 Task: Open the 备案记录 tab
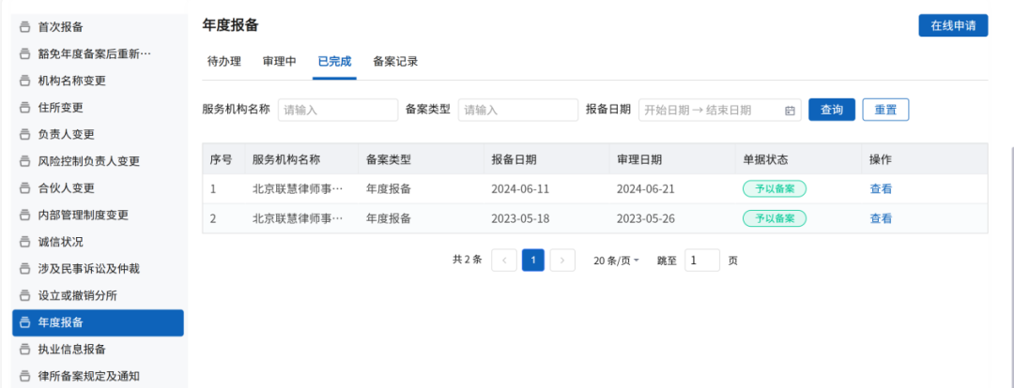(x=395, y=62)
